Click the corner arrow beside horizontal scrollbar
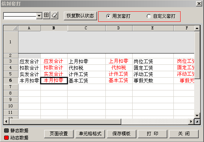 197,122
